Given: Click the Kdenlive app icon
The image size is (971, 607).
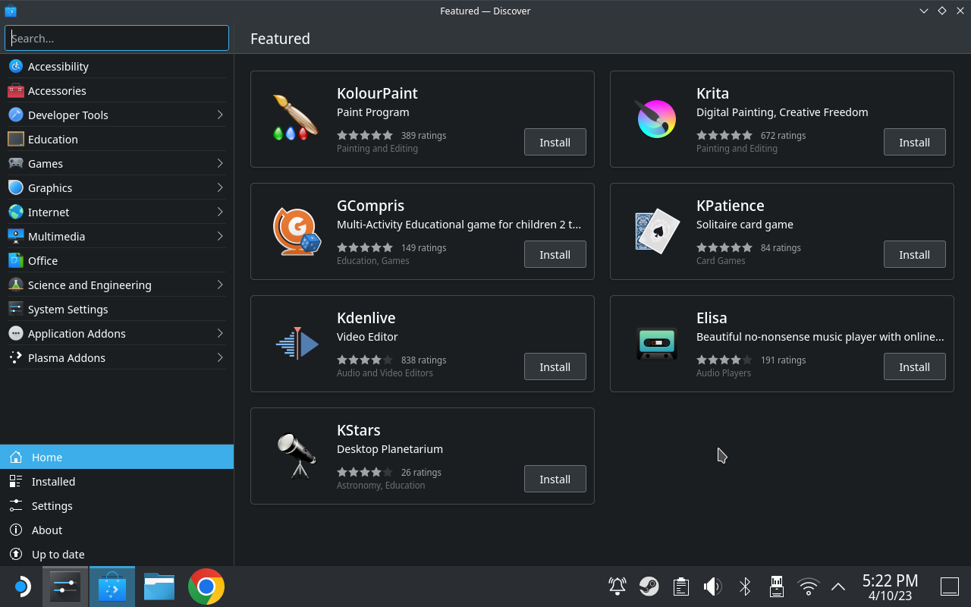Looking at the screenshot, I should [x=297, y=343].
